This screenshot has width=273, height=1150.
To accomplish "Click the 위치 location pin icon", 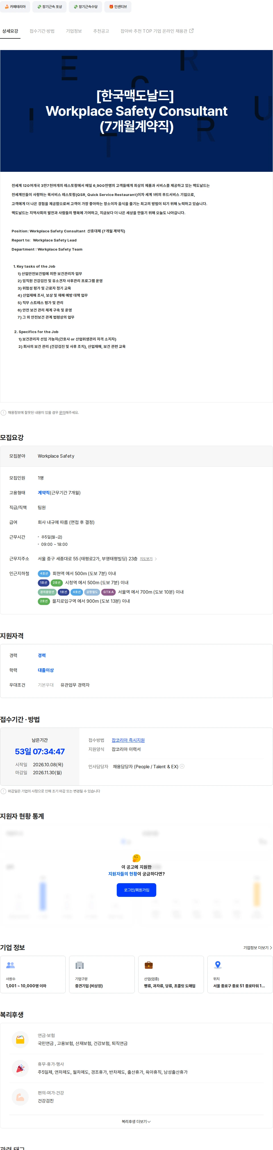I will [x=218, y=965].
